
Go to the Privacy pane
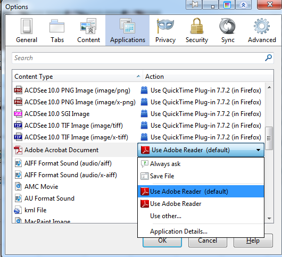[x=165, y=30]
